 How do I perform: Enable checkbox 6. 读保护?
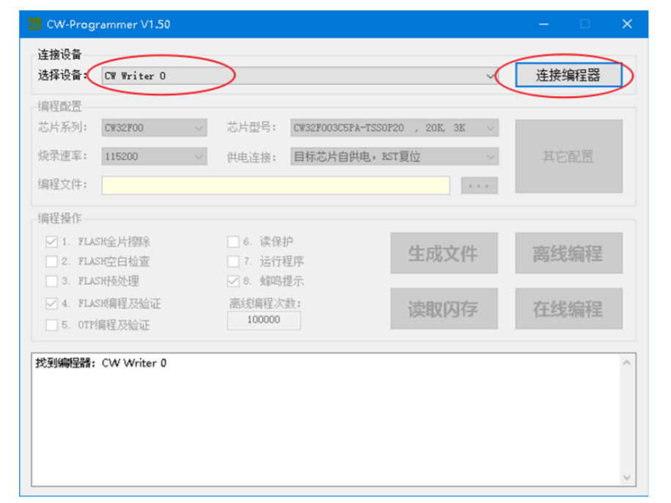tap(233, 242)
